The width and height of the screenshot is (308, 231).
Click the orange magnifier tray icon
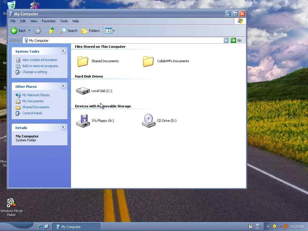286,226
